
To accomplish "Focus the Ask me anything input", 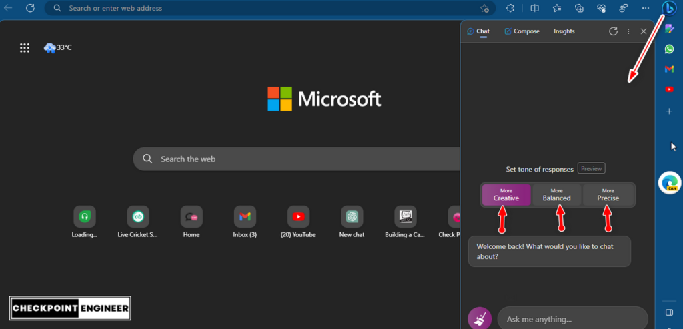I will click(572, 319).
